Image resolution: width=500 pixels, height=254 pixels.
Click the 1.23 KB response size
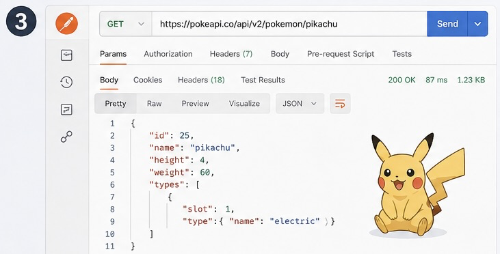pyautogui.click(x=471, y=80)
